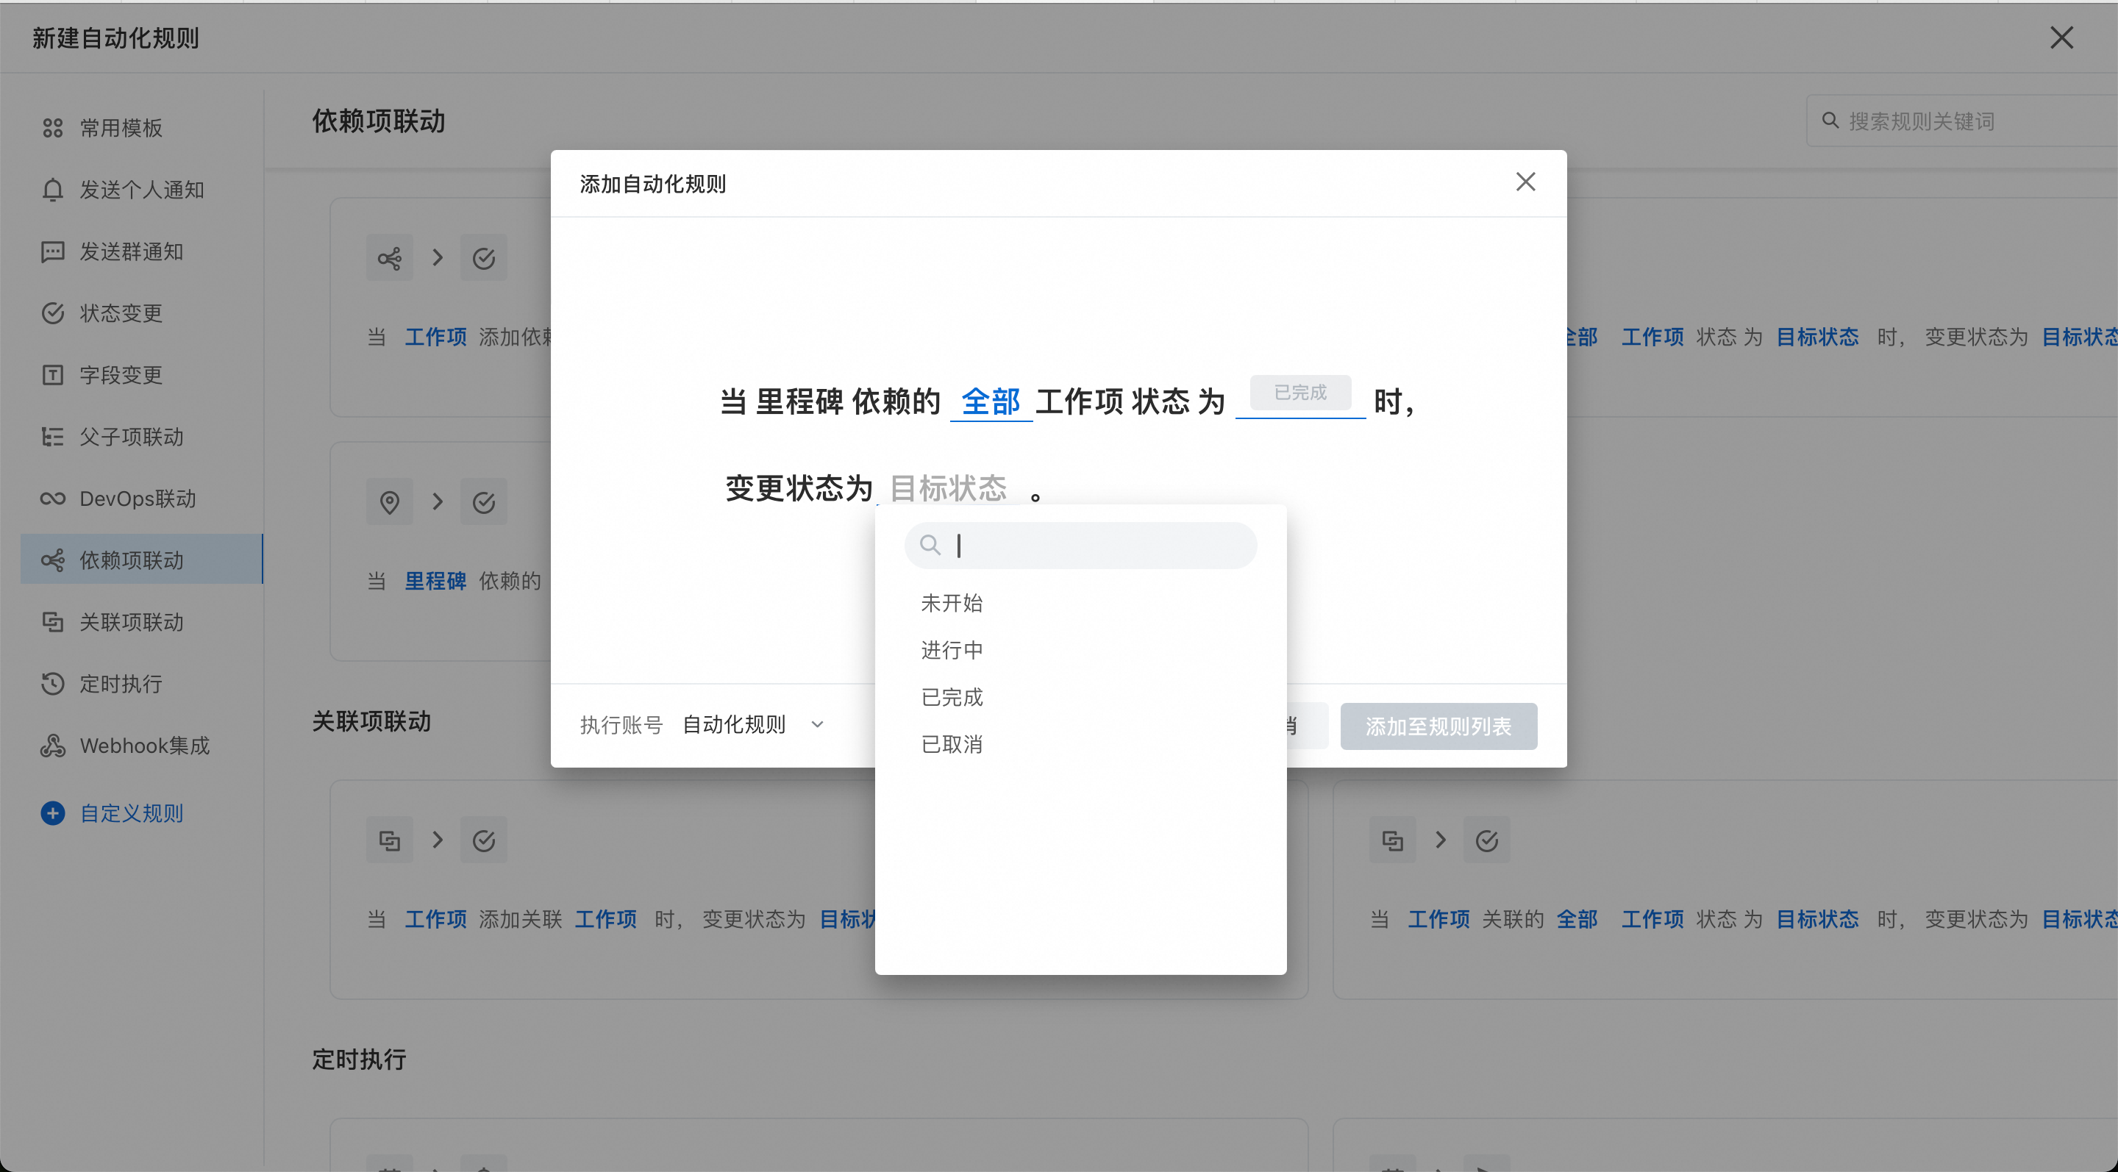The width and height of the screenshot is (2118, 1172).
Task: Click the search icon in 搜索规则关键词 box
Action: click(x=1830, y=121)
